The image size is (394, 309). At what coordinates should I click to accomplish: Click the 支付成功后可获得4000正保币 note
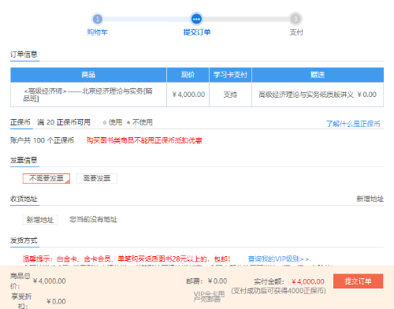tap(279, 291)
